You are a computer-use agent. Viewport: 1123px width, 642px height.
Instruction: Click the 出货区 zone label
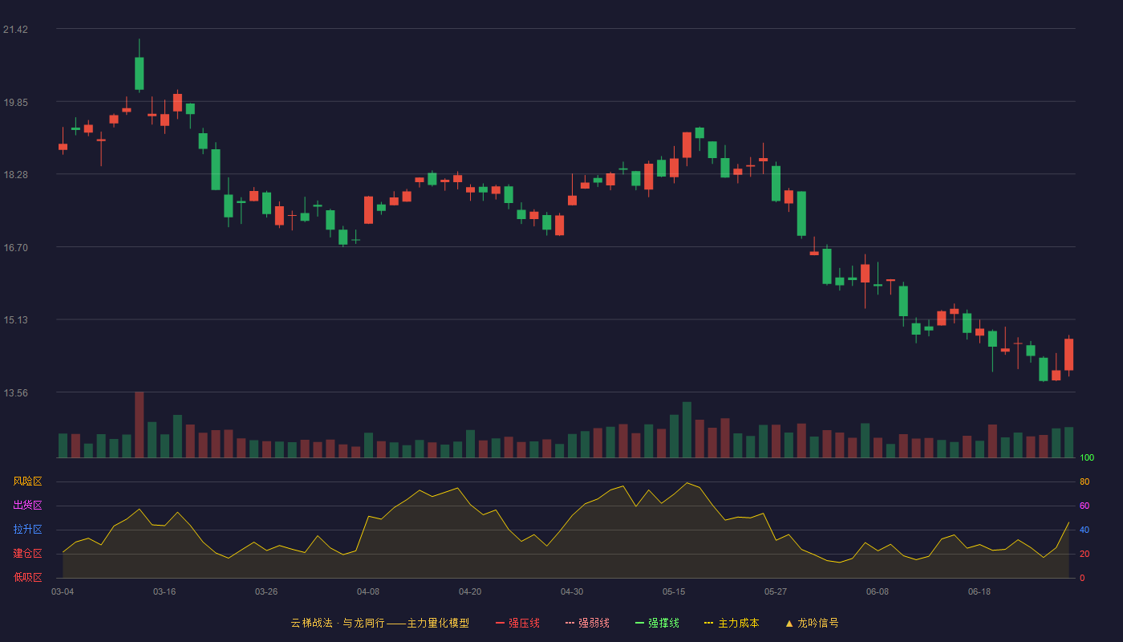(27, 506)
